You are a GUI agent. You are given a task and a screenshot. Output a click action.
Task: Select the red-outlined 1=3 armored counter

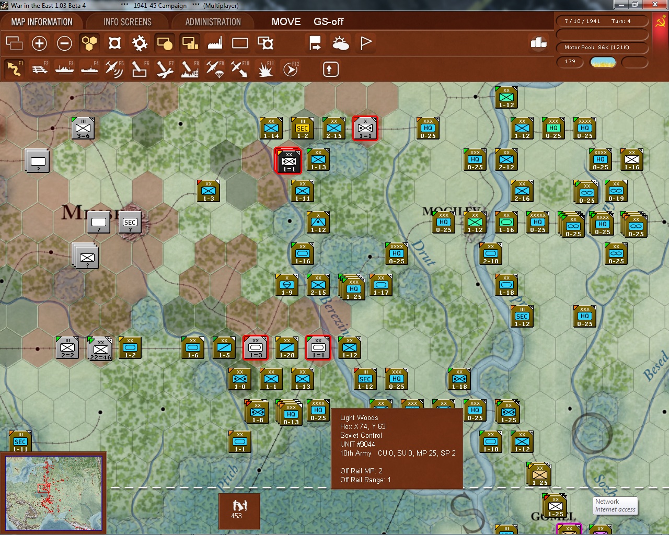click(x=256, y=347)
